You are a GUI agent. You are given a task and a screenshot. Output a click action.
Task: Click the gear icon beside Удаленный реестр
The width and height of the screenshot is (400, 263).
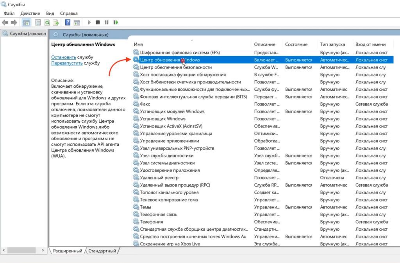tap(136, 178)
